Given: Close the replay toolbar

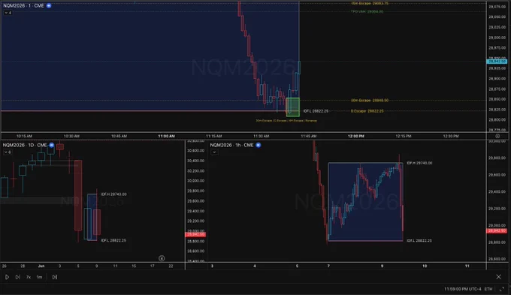Looking at the screenshot, I should pos(499,277).
